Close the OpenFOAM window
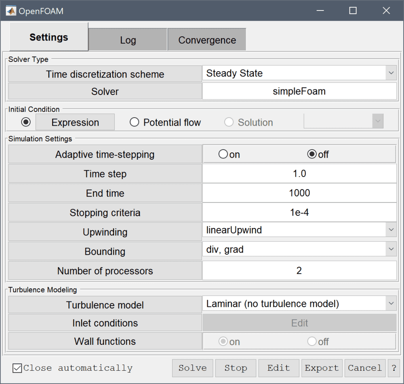This screenshot has height=384, width=404. click(x=386, y=11)
